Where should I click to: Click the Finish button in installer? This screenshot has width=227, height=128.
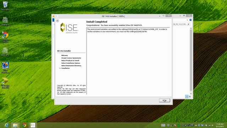(165, 100)
